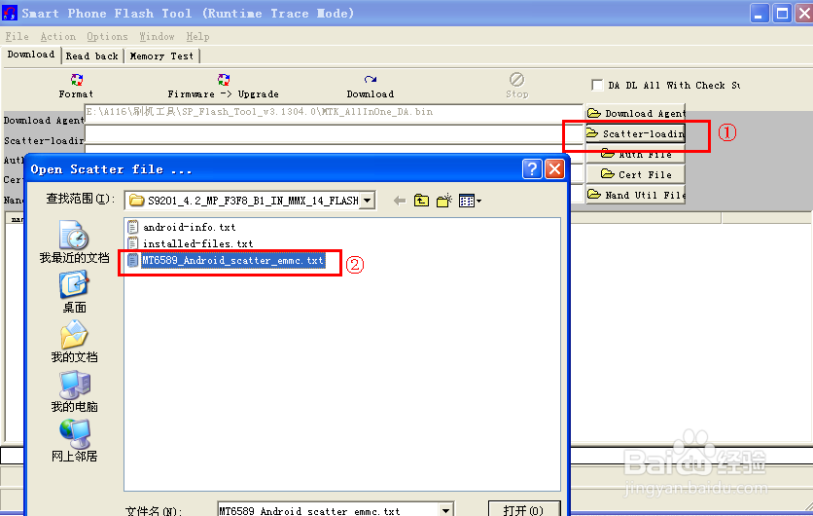This screenshot has width=813, height=516.
Task: Switch to the Download tab
Action: (x=31, y=55)
